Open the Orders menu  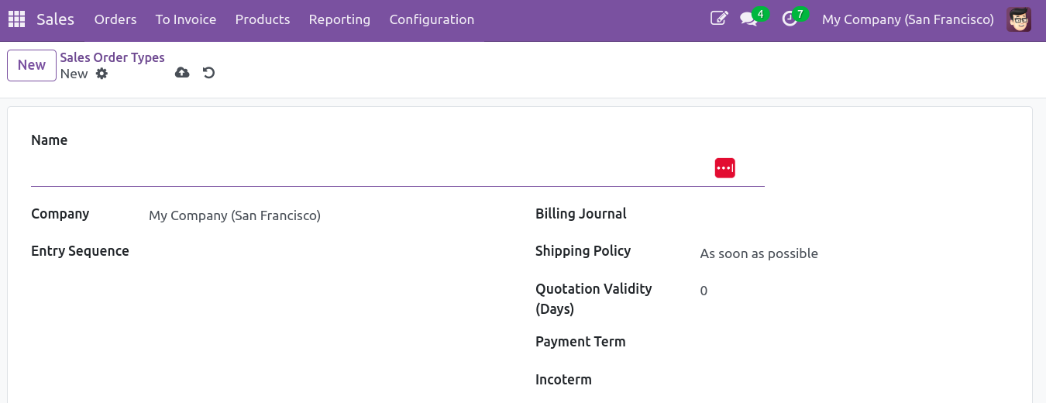click(x=115, y=19)
